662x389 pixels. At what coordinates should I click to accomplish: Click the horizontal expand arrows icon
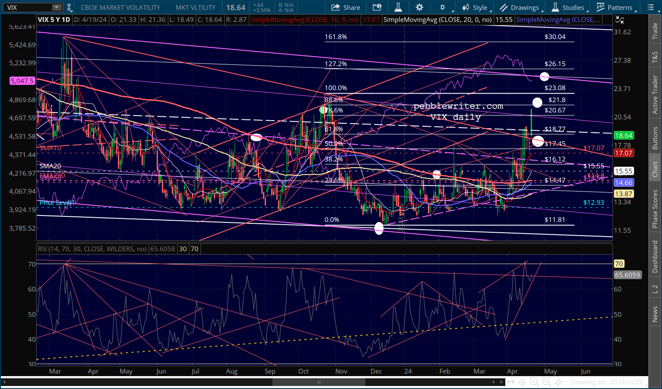coord(510,382)
